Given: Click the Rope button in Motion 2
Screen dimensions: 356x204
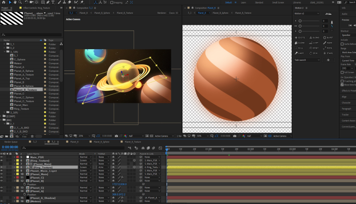Looking at the screenshot, I should click(x=328, y=48).
